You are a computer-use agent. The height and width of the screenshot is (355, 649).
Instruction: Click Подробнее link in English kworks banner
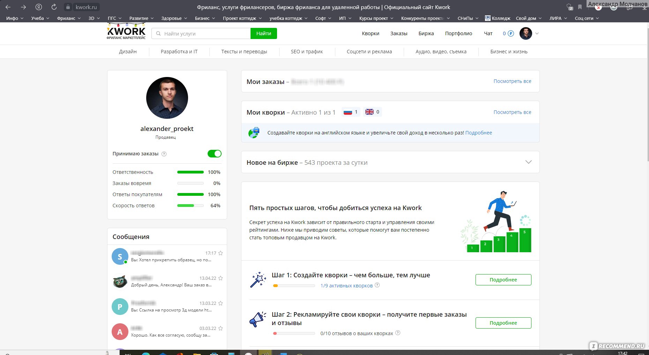point(478,133)
